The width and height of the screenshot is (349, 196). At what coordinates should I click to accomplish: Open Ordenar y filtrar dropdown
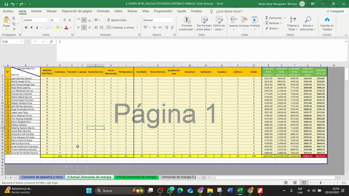point(293,24)
